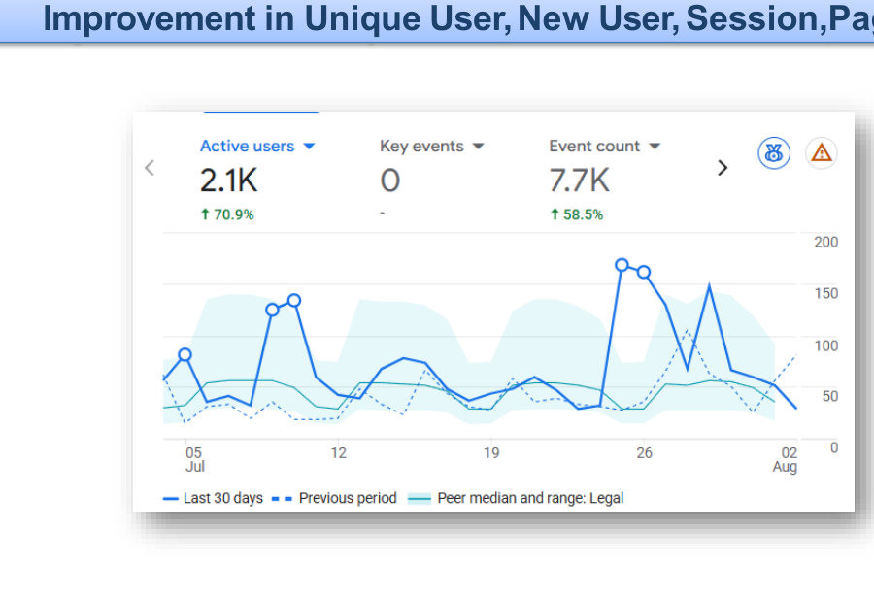874x592 pixels.
Task: Click the 70.9% increase indicator
Action: pyautogui.click(x=227, y=214)
